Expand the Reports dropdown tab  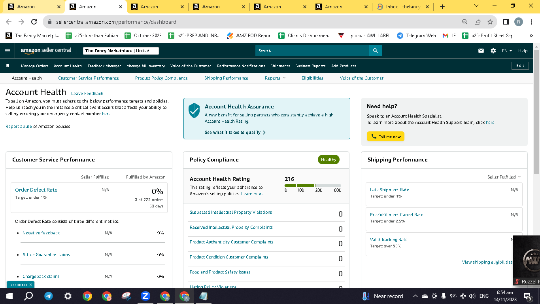275,78
